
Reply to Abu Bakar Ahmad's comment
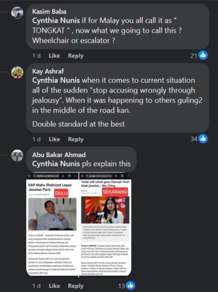click(x=76, y=286)
